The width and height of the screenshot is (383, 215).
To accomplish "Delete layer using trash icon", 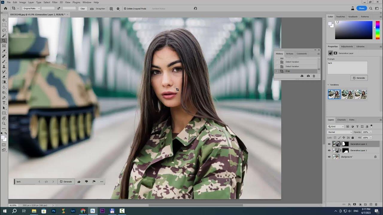I will click(376, 205).
